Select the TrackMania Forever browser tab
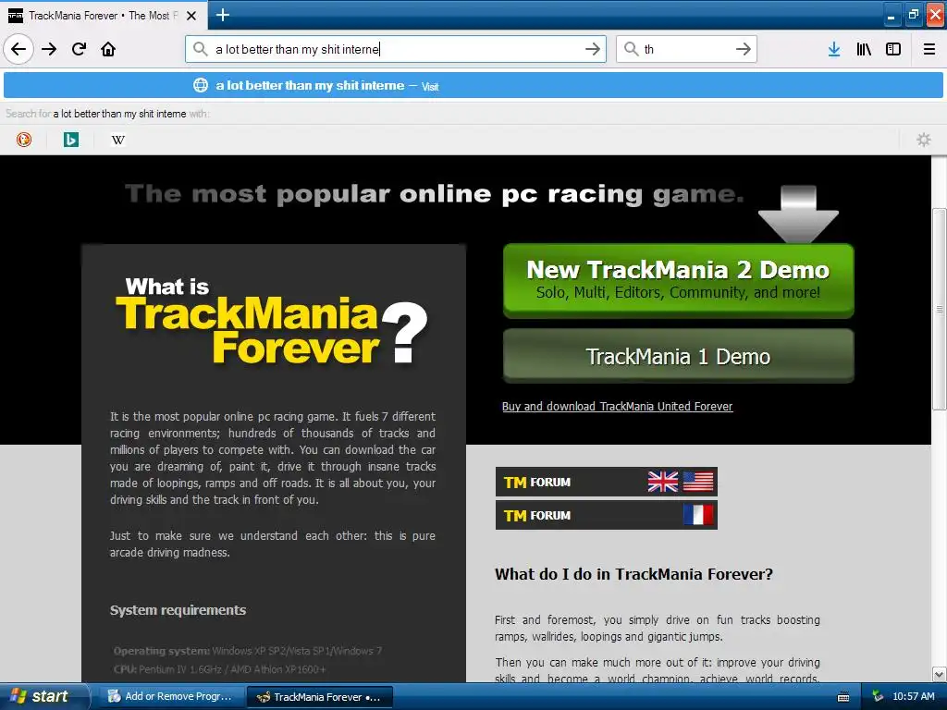Image resolution: width=947 pixels, height=710 pixels. pyautogui.click(x=103, y=15)
